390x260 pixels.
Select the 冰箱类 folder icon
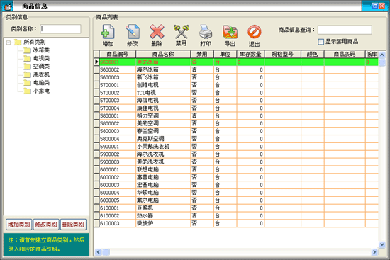27,50
